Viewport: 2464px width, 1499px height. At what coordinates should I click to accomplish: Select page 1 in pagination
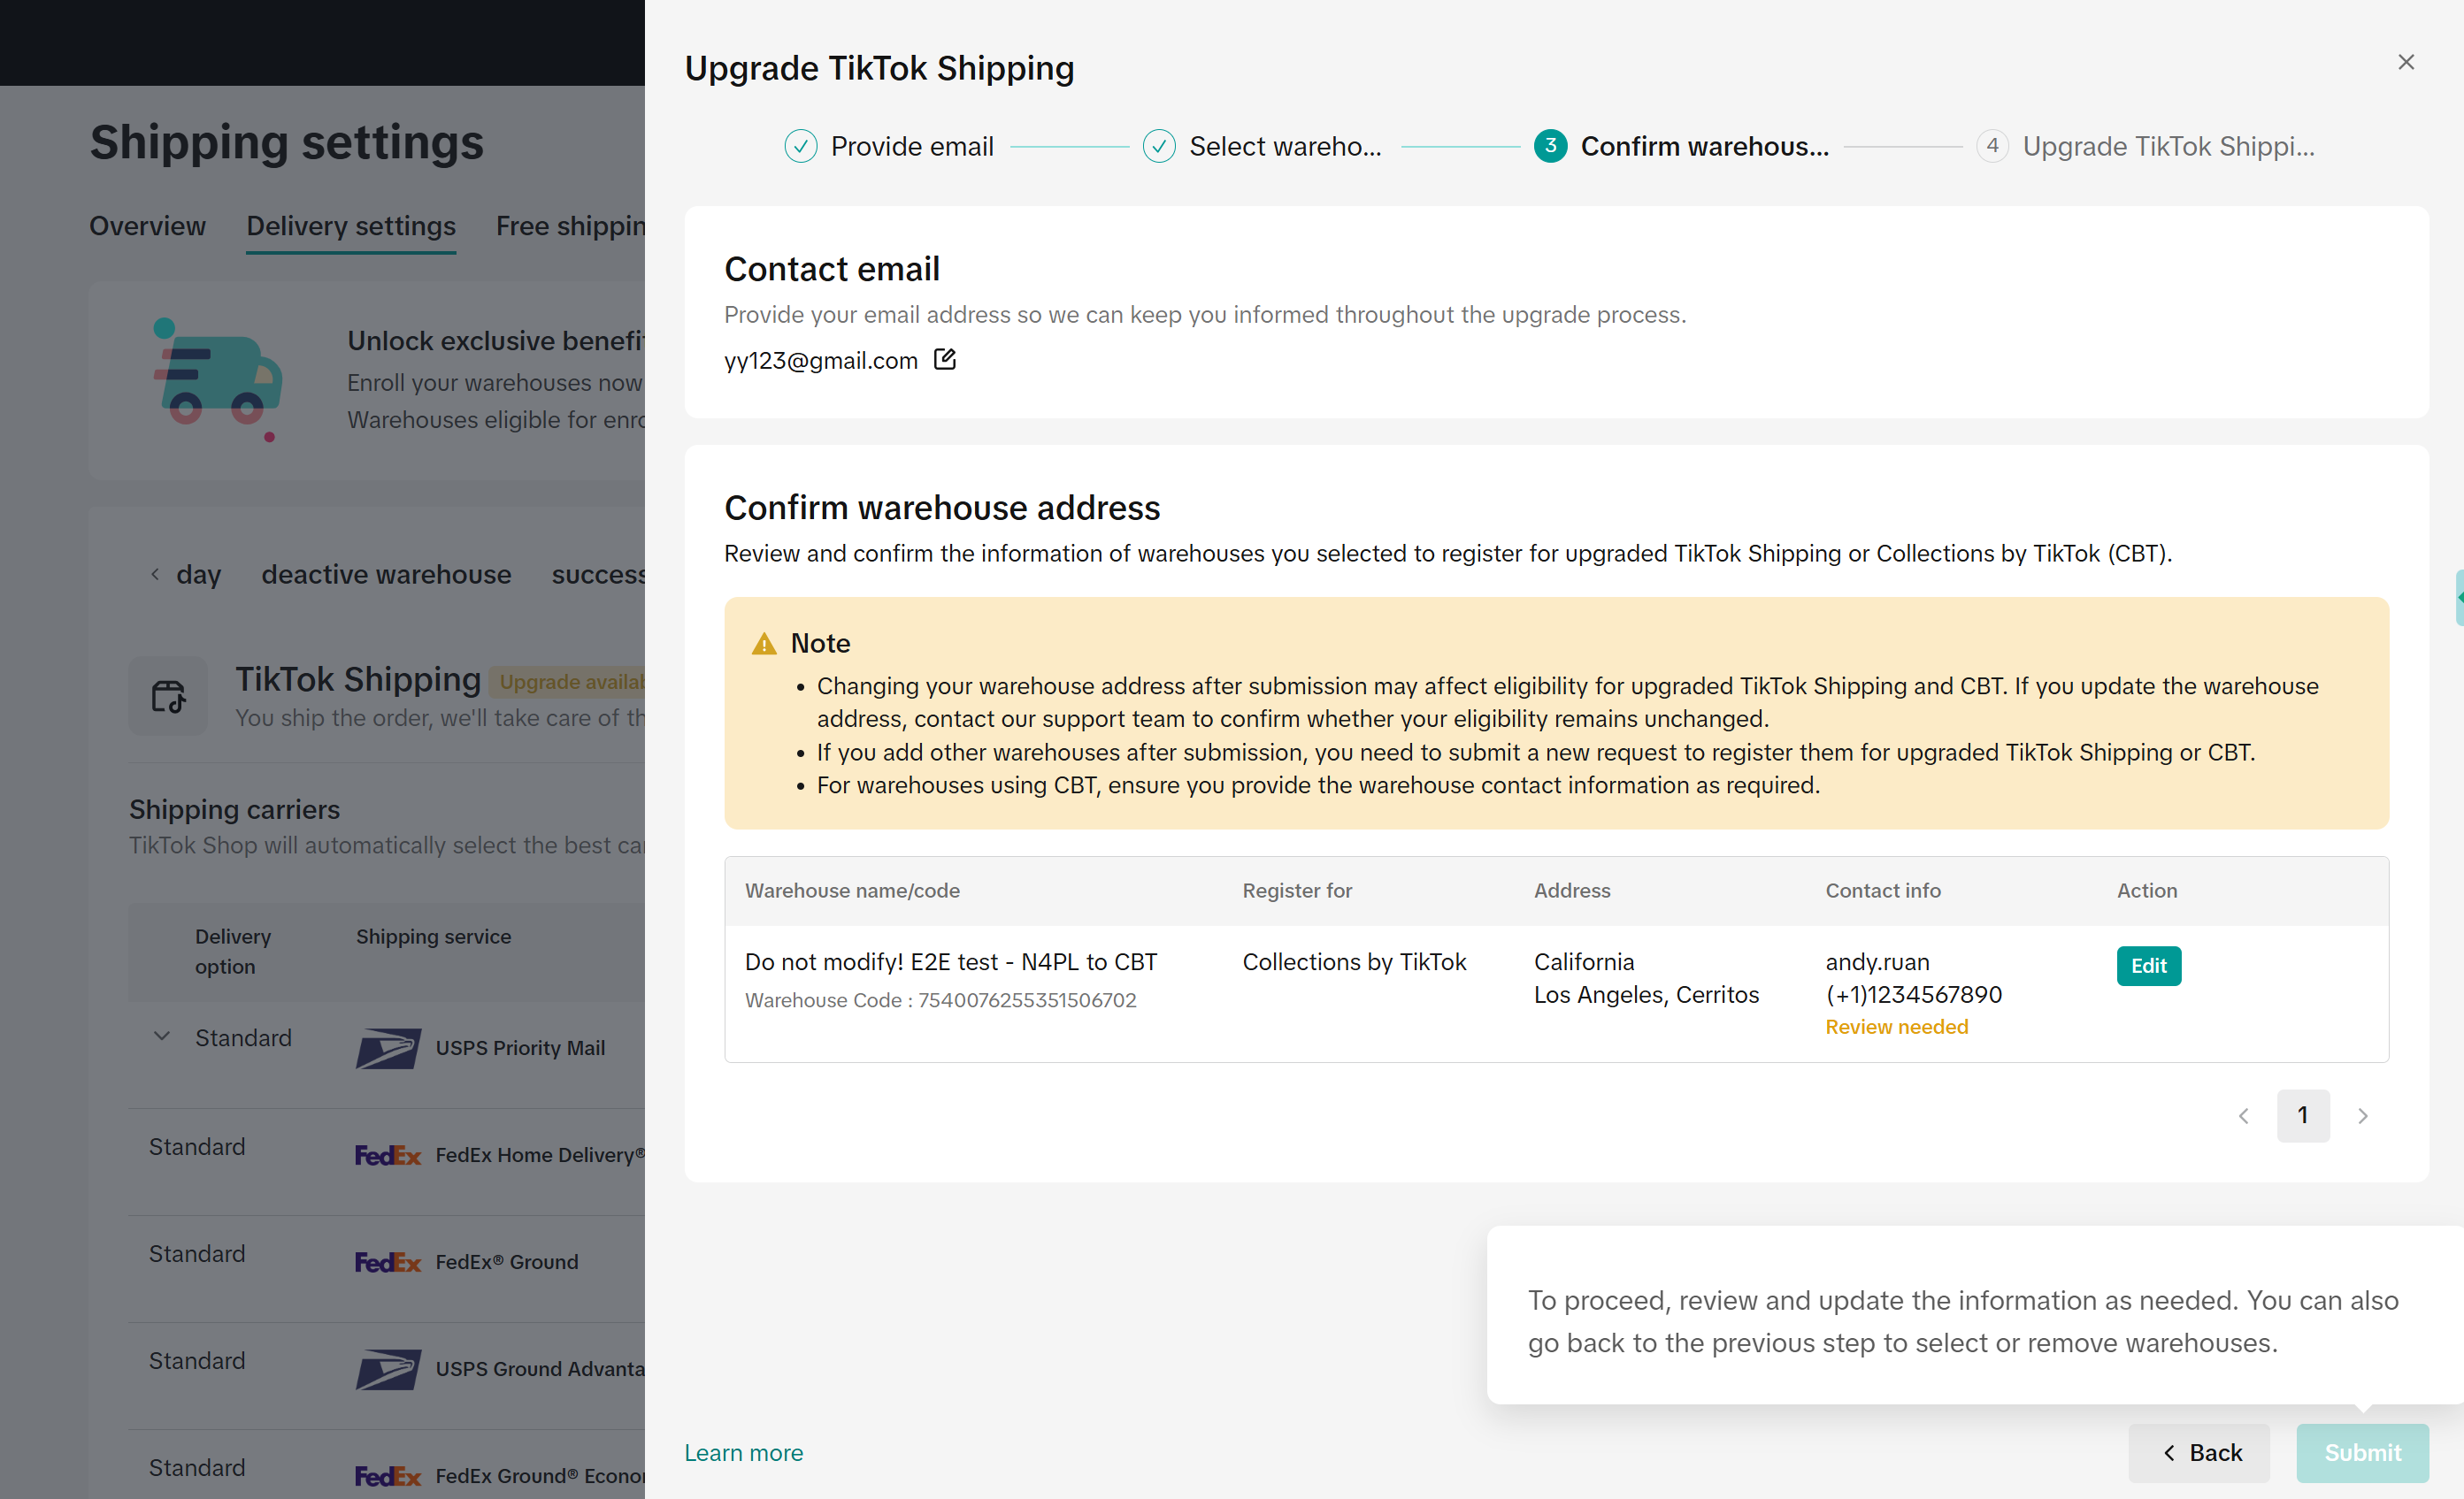[x=2302, y=1115]
